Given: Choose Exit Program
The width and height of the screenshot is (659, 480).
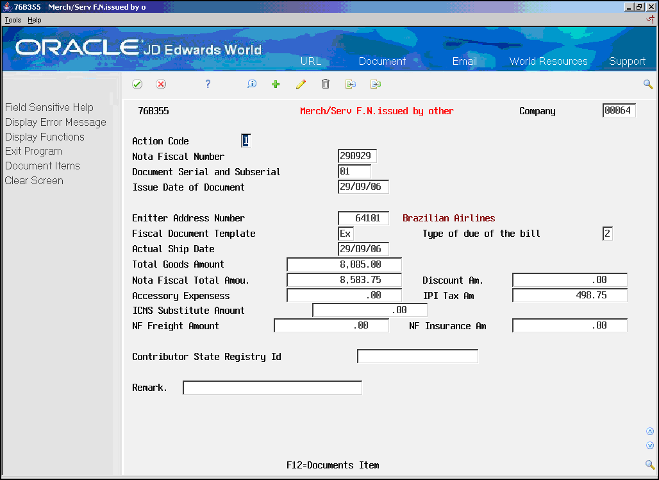Looking at the screenshot, I should 33,151.
